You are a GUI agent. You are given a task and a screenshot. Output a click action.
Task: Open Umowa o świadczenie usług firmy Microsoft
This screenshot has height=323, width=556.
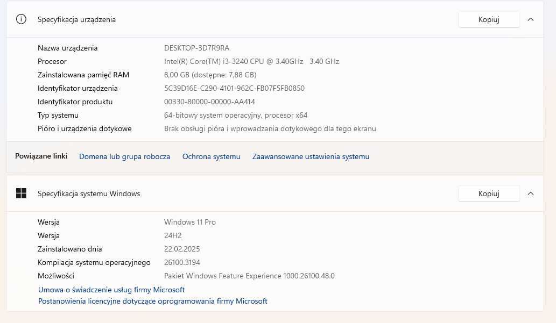(x=111, y=290)
